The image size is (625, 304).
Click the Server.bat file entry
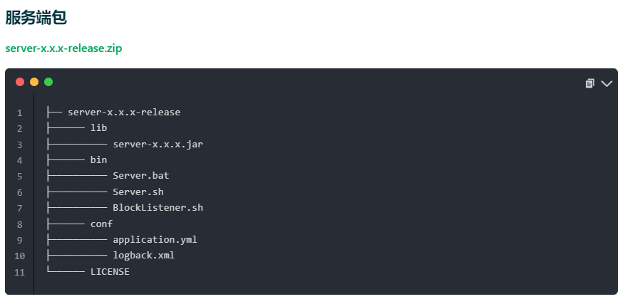point(140,176)
